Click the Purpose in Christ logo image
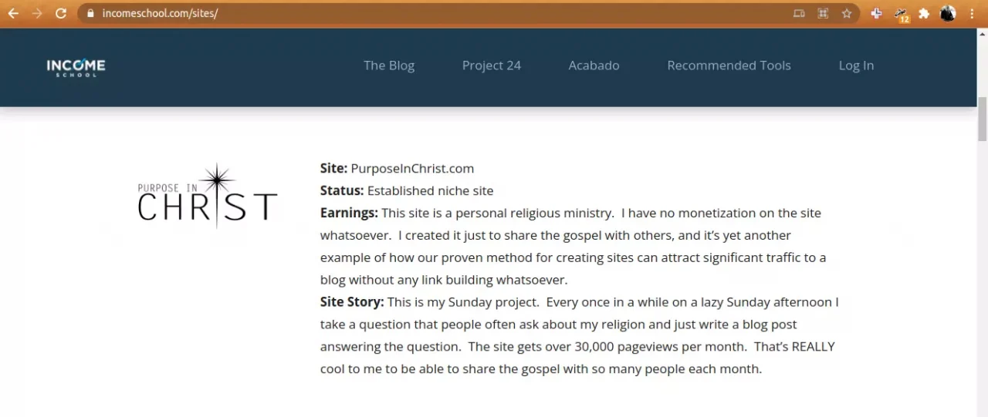Screen dimensions: 988x417 [x=208, y=196]
